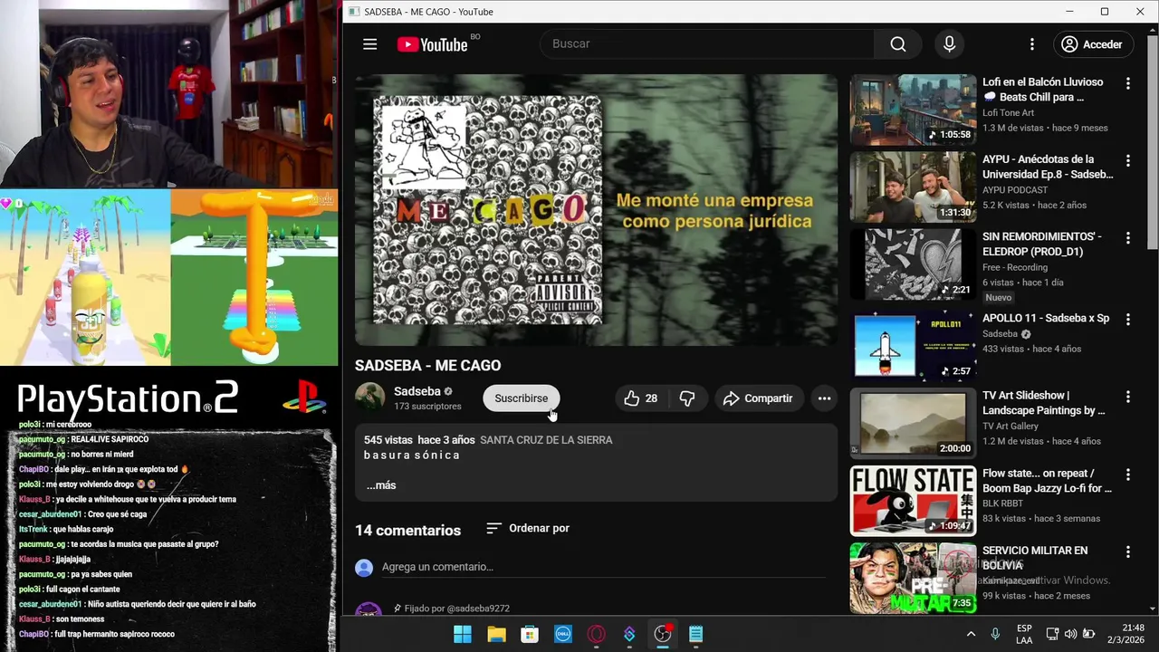Open Opera browser from taskbar

596,634
